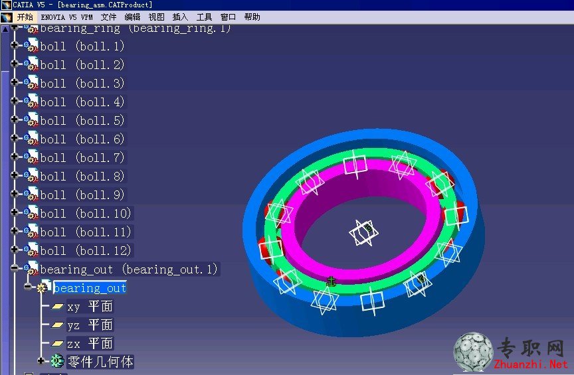The width and height of the screenshot is (574, 375).
Task: Collapse the bearing_out part node
Action: [28, 287]
